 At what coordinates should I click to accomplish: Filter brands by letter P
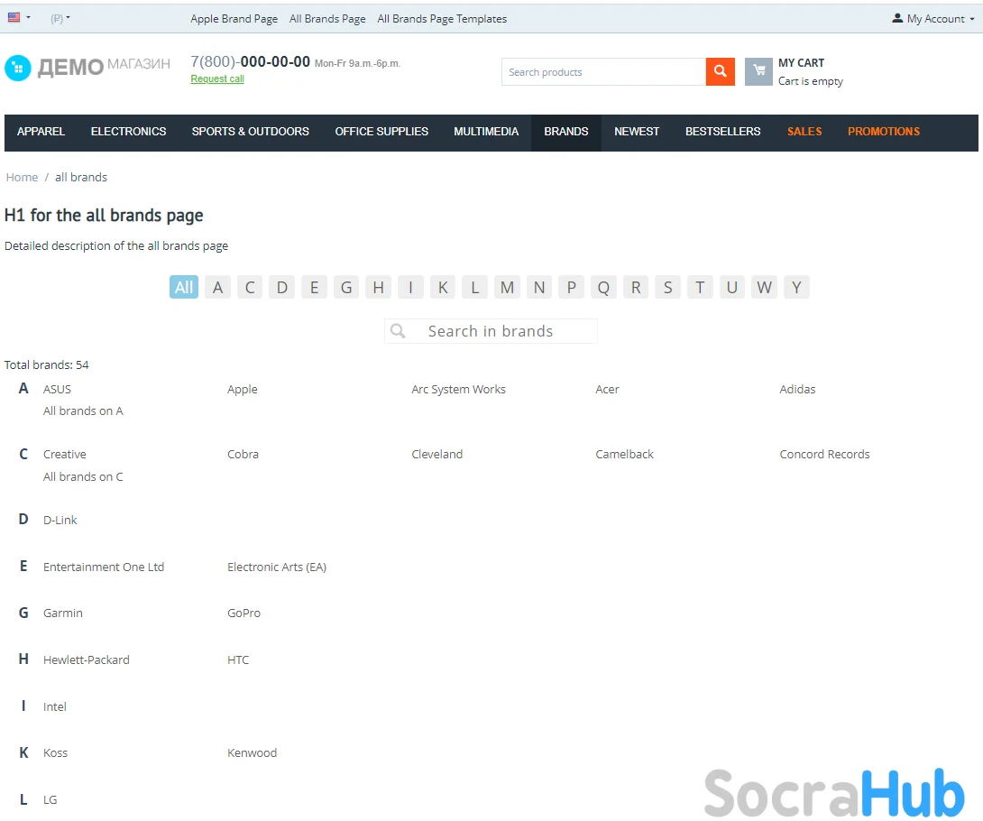(x=571, y=287)
